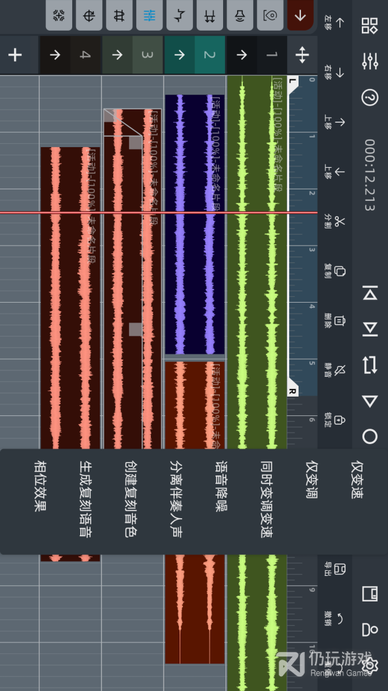Collapse the dark red down-arrow toolbar button
This screenshot has height=691, width=388.
click(300, 15)
